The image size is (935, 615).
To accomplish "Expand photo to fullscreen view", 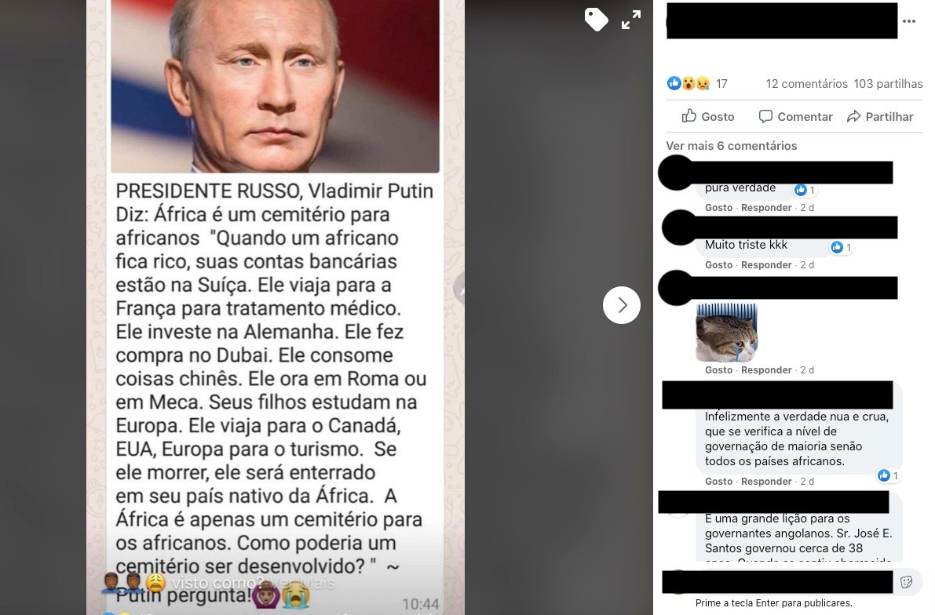I will 631,20.
